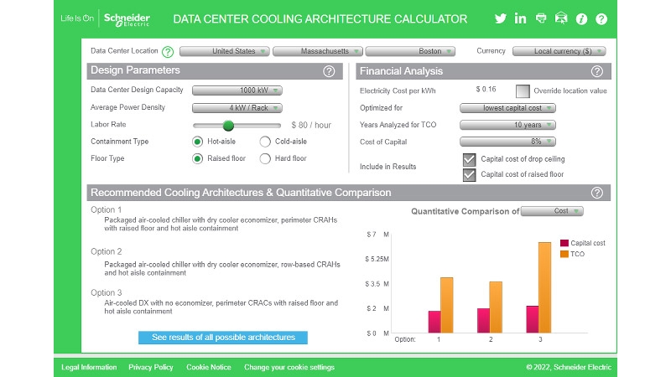Select Cold-aisle containment type
671x377 pixels.
(x=265, y=142)
